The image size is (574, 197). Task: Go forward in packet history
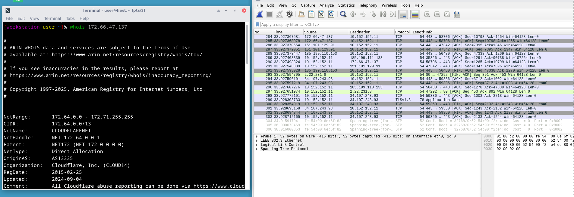coord(363,14)
